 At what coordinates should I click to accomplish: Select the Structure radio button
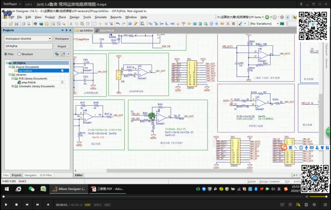point(19,54)
